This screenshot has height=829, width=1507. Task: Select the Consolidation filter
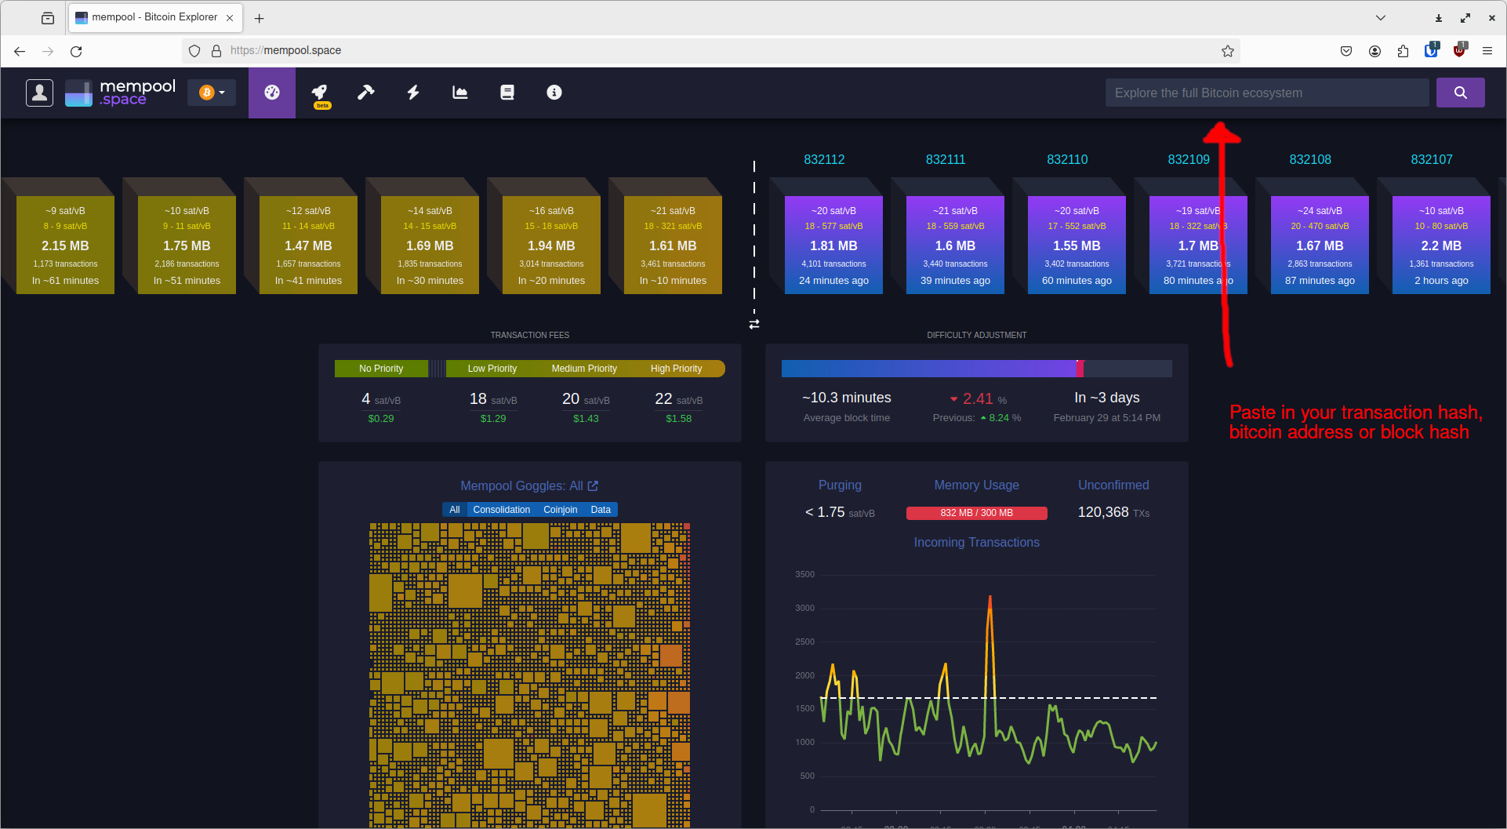point(502,509)
